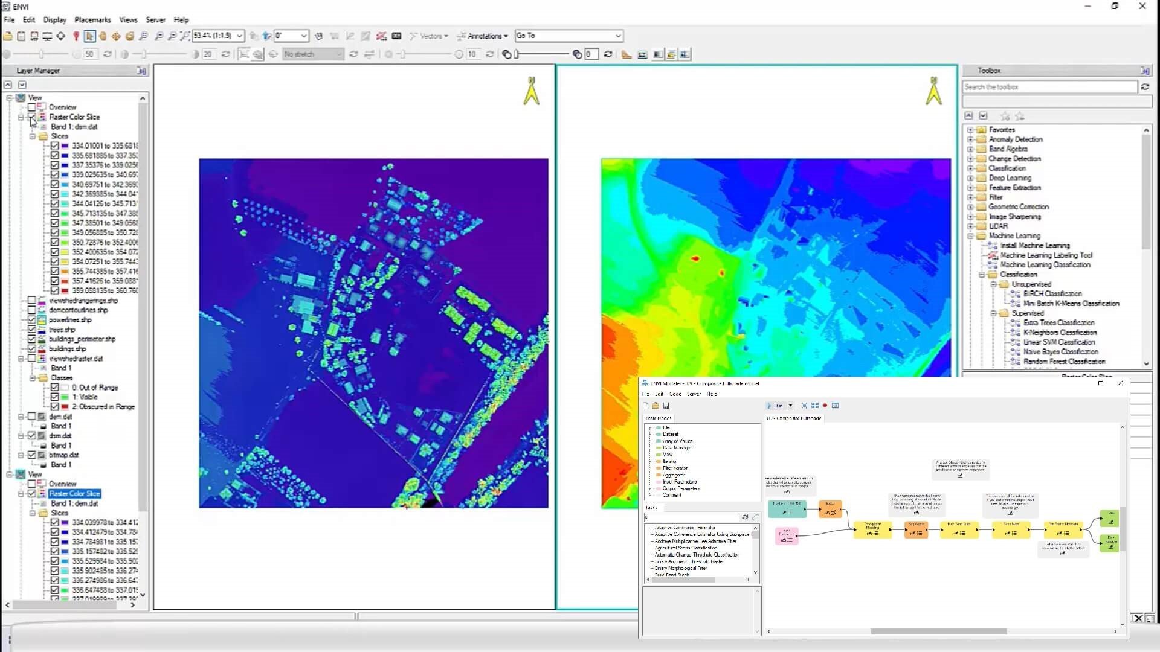Click the red placemark pin icon

76,36
